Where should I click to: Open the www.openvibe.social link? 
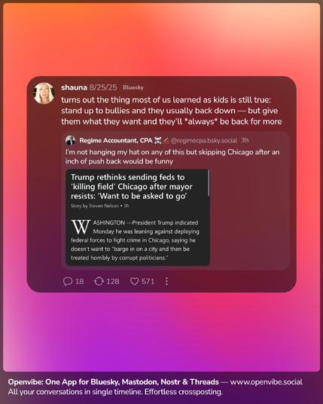[266, 382]
